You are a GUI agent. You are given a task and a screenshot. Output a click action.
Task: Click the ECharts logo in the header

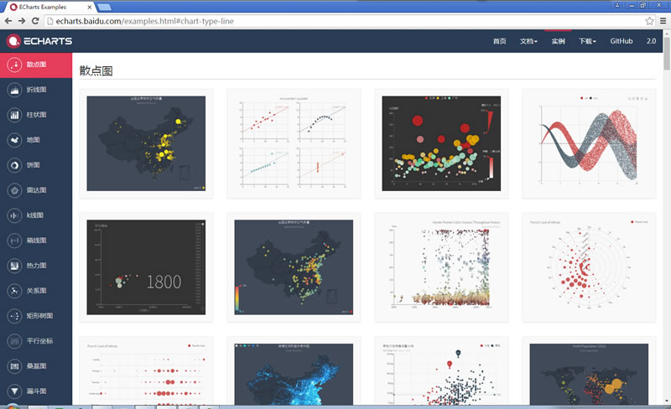pyautogui.click(x=39, y=41)
